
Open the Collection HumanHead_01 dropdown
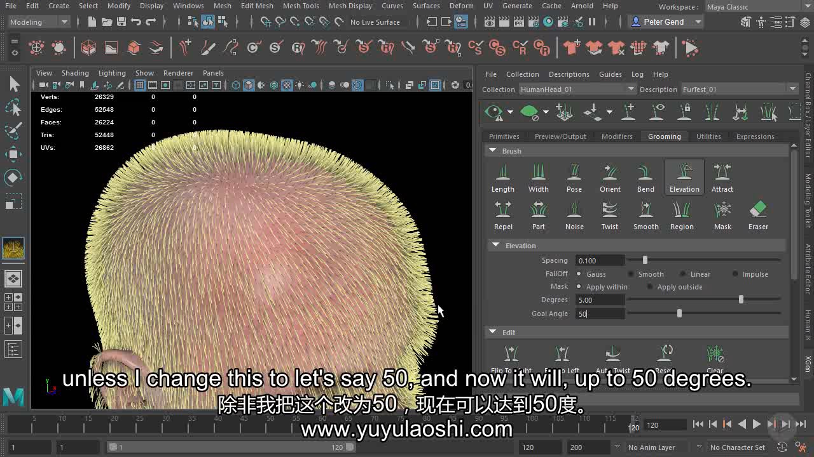pyautogui.click(x=577, y=89)
